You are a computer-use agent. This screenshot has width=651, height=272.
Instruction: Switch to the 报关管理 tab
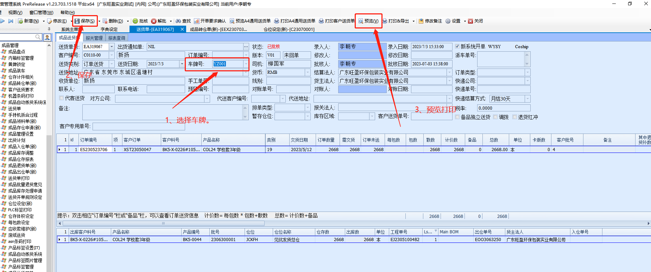click(94, 38)
